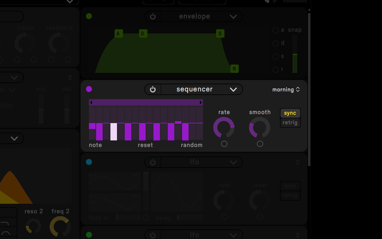This screenshot has width=382, height=239.
Task: Click the green second lfo modulation dot
Action: coord(89,235)
